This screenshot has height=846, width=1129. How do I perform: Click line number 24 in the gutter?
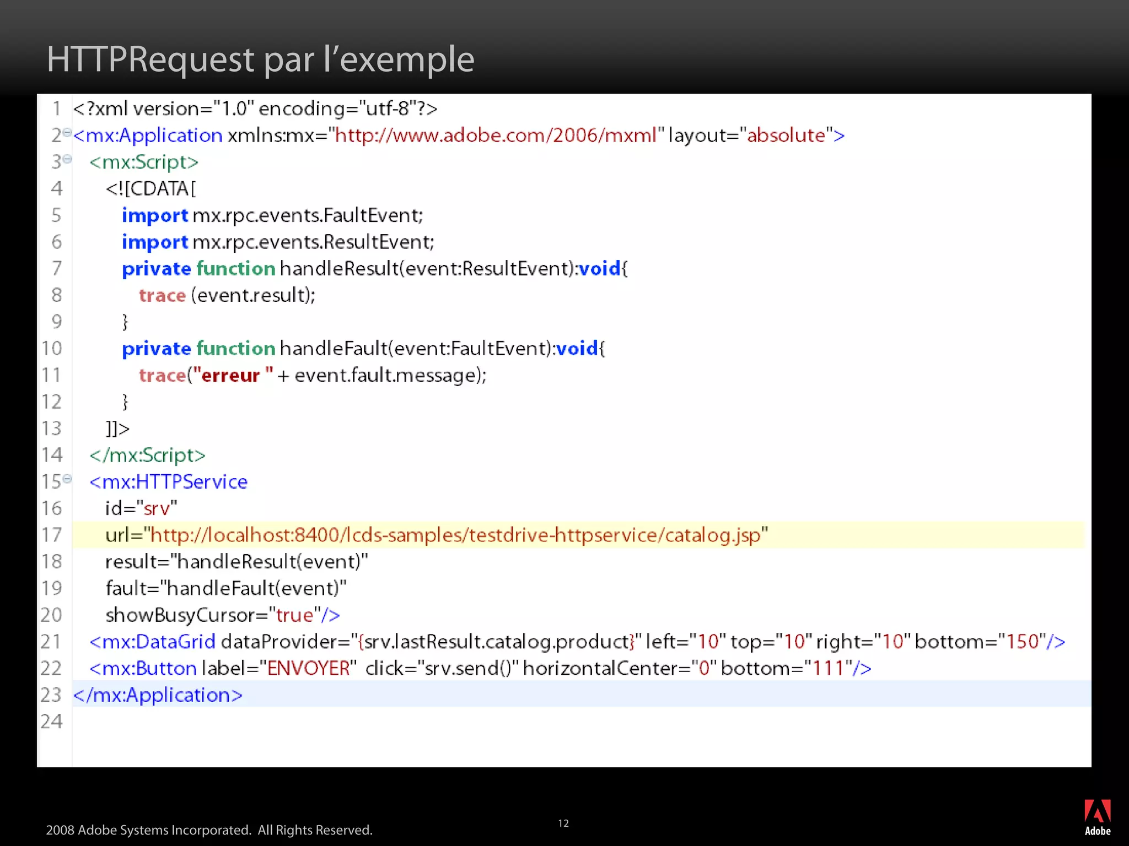pyautogui.click(x=51, y=721)
